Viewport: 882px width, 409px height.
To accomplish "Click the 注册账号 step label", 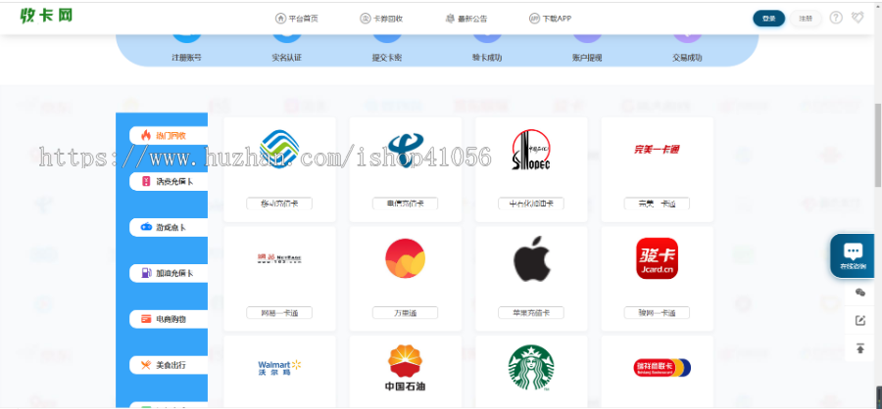I will click(187, 58).
